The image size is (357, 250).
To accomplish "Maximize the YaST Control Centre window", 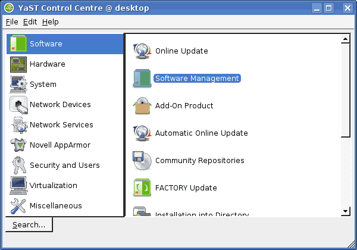I will (x=329, y=8).
